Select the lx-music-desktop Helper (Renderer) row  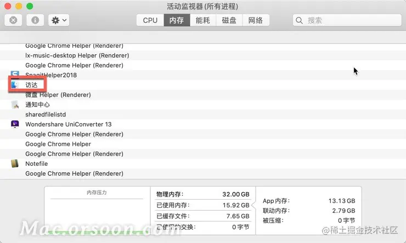pyautogui.click(x=203, y=55)
